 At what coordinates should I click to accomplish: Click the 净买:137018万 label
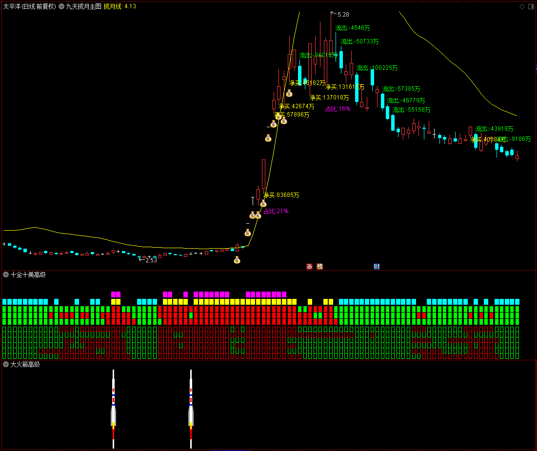tap(329, 98)
